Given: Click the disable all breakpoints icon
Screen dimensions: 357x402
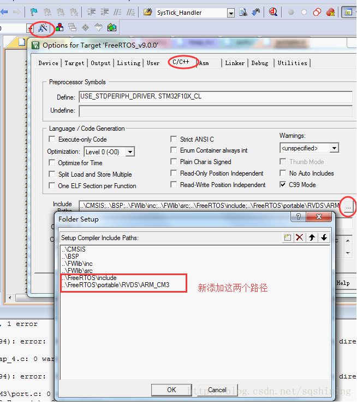Looking at the screenshot, I should pos(317,12).
